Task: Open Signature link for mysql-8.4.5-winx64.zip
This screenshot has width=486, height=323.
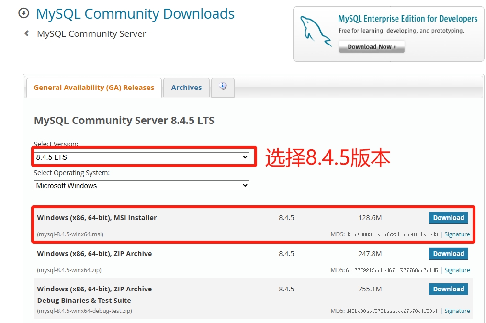Action: point(457,270)
